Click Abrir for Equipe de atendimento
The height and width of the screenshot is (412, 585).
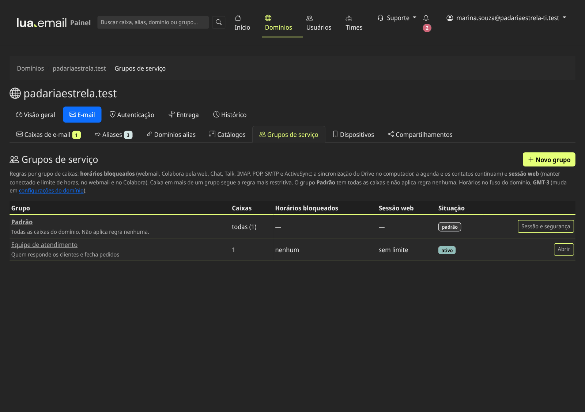564,249
